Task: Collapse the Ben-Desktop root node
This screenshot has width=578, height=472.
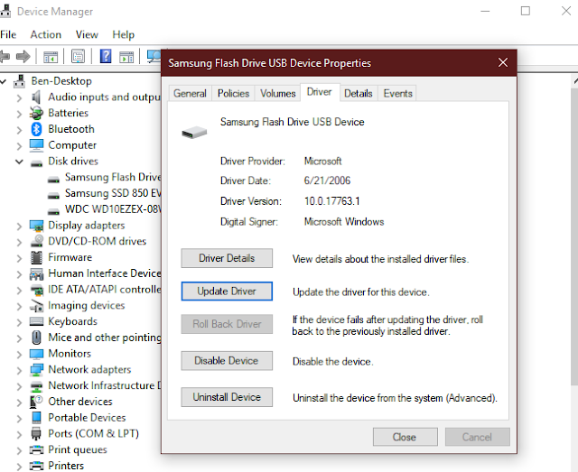Action: point(4,81)
